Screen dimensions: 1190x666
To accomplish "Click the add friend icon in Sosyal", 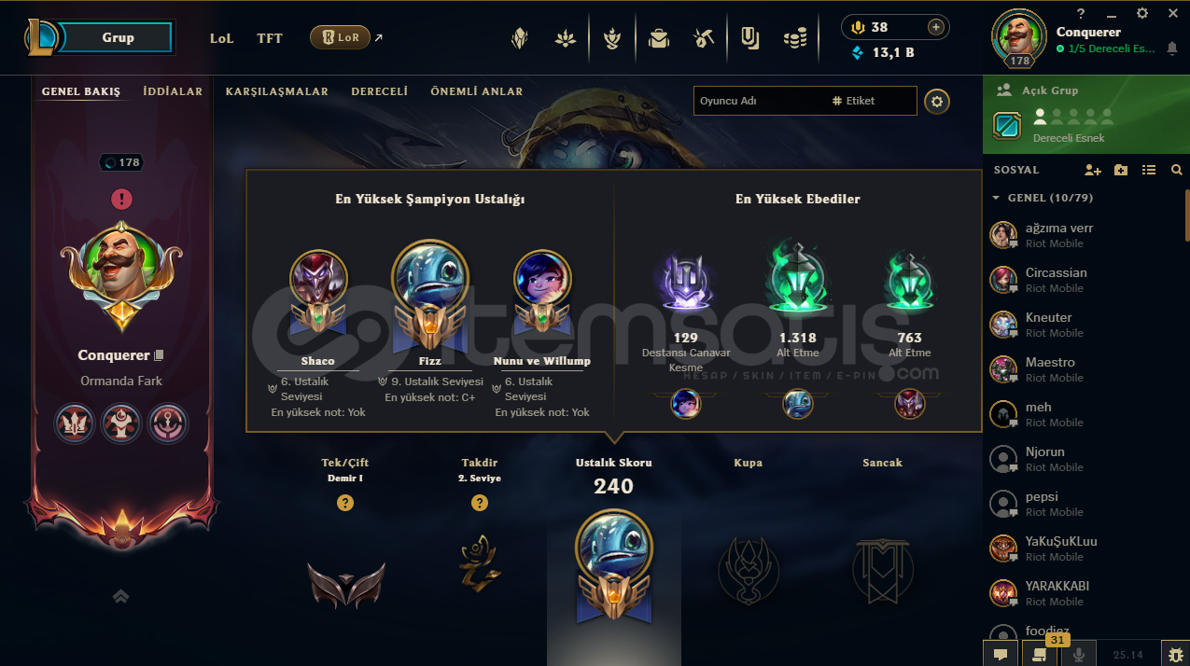I will (x=1093, y=170).
